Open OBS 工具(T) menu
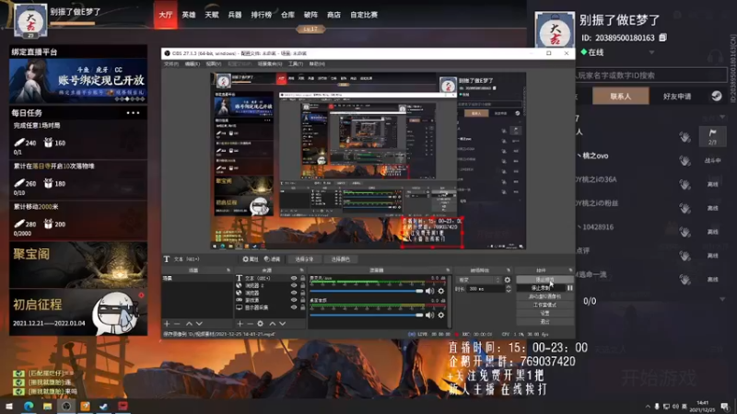Screen dimensions: 737x414 point(296,63)
